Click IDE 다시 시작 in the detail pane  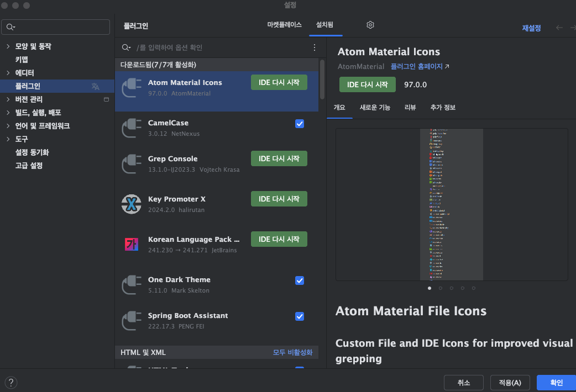(368, 84)
